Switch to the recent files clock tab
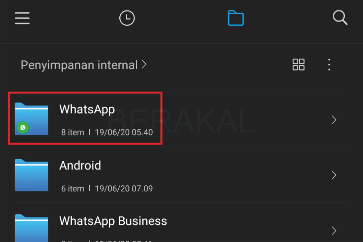This screenshot has width=363, height=242. coord(127,18)
